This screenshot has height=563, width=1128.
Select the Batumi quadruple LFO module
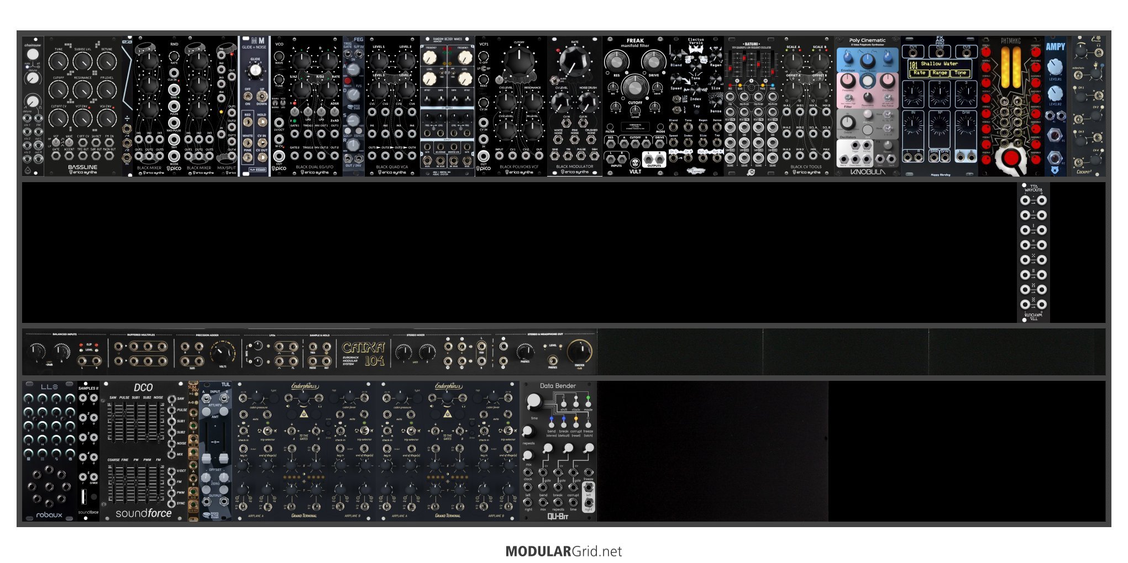click(x=752, y=107)
